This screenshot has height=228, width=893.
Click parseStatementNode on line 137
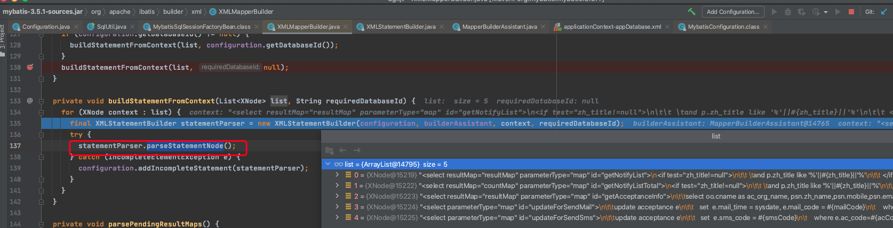[x=185, y=146]
